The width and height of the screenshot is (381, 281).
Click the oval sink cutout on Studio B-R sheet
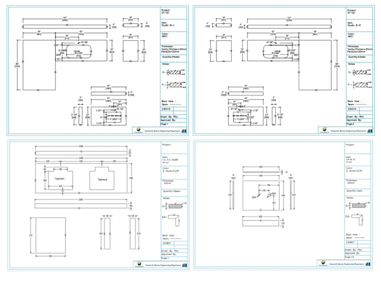[x=275, y=51]
